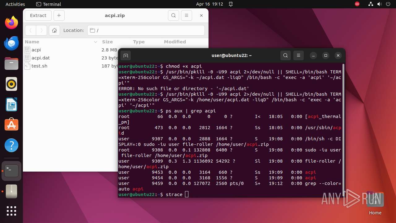Open Terminal hamburger menu
396x223 pixels.
[x=298, y=55]
